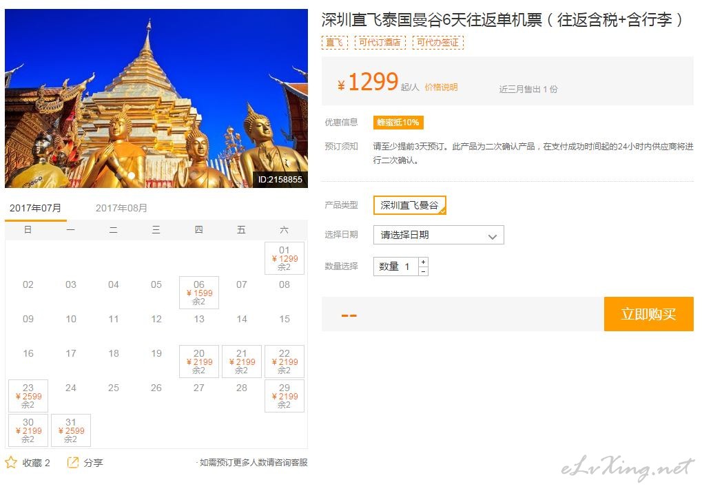This screenshot has height=491, width=702.
Task: Select July 30 priced ¥2199
Action: 28,430
